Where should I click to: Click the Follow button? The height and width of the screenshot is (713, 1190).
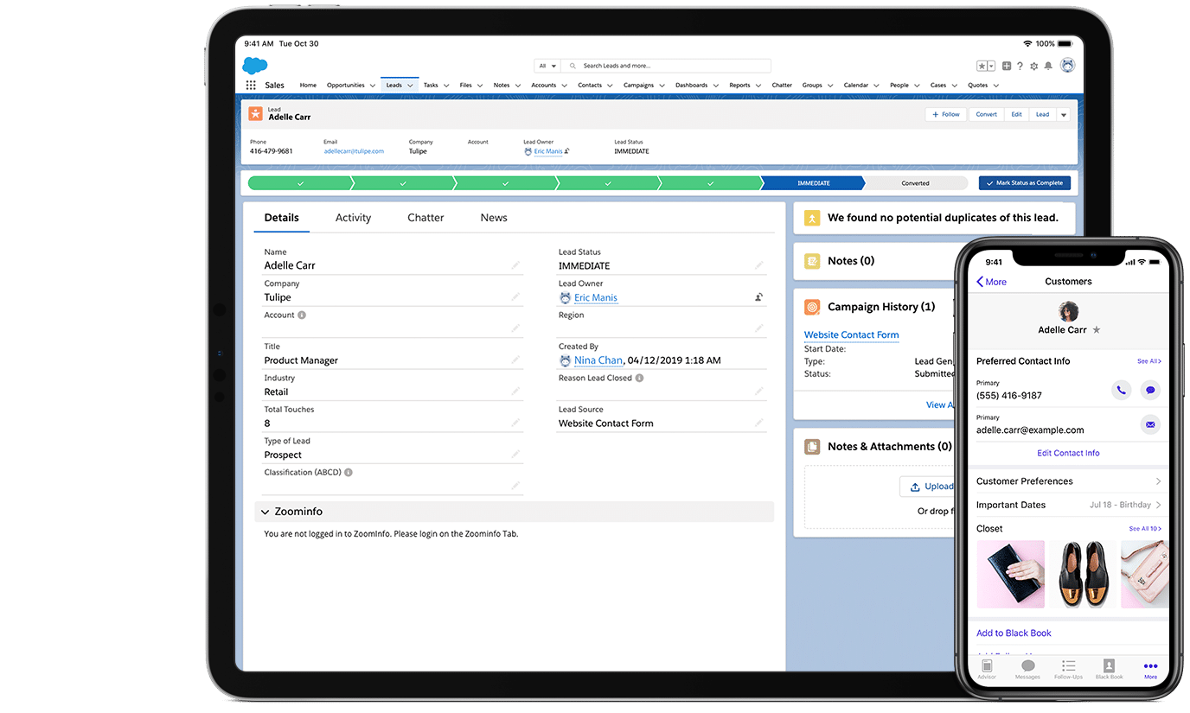(x=946, y=114)
